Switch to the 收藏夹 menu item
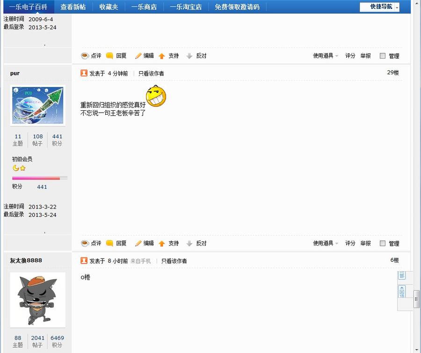Viewport: 421px width, 353px height. click(109, 7)
